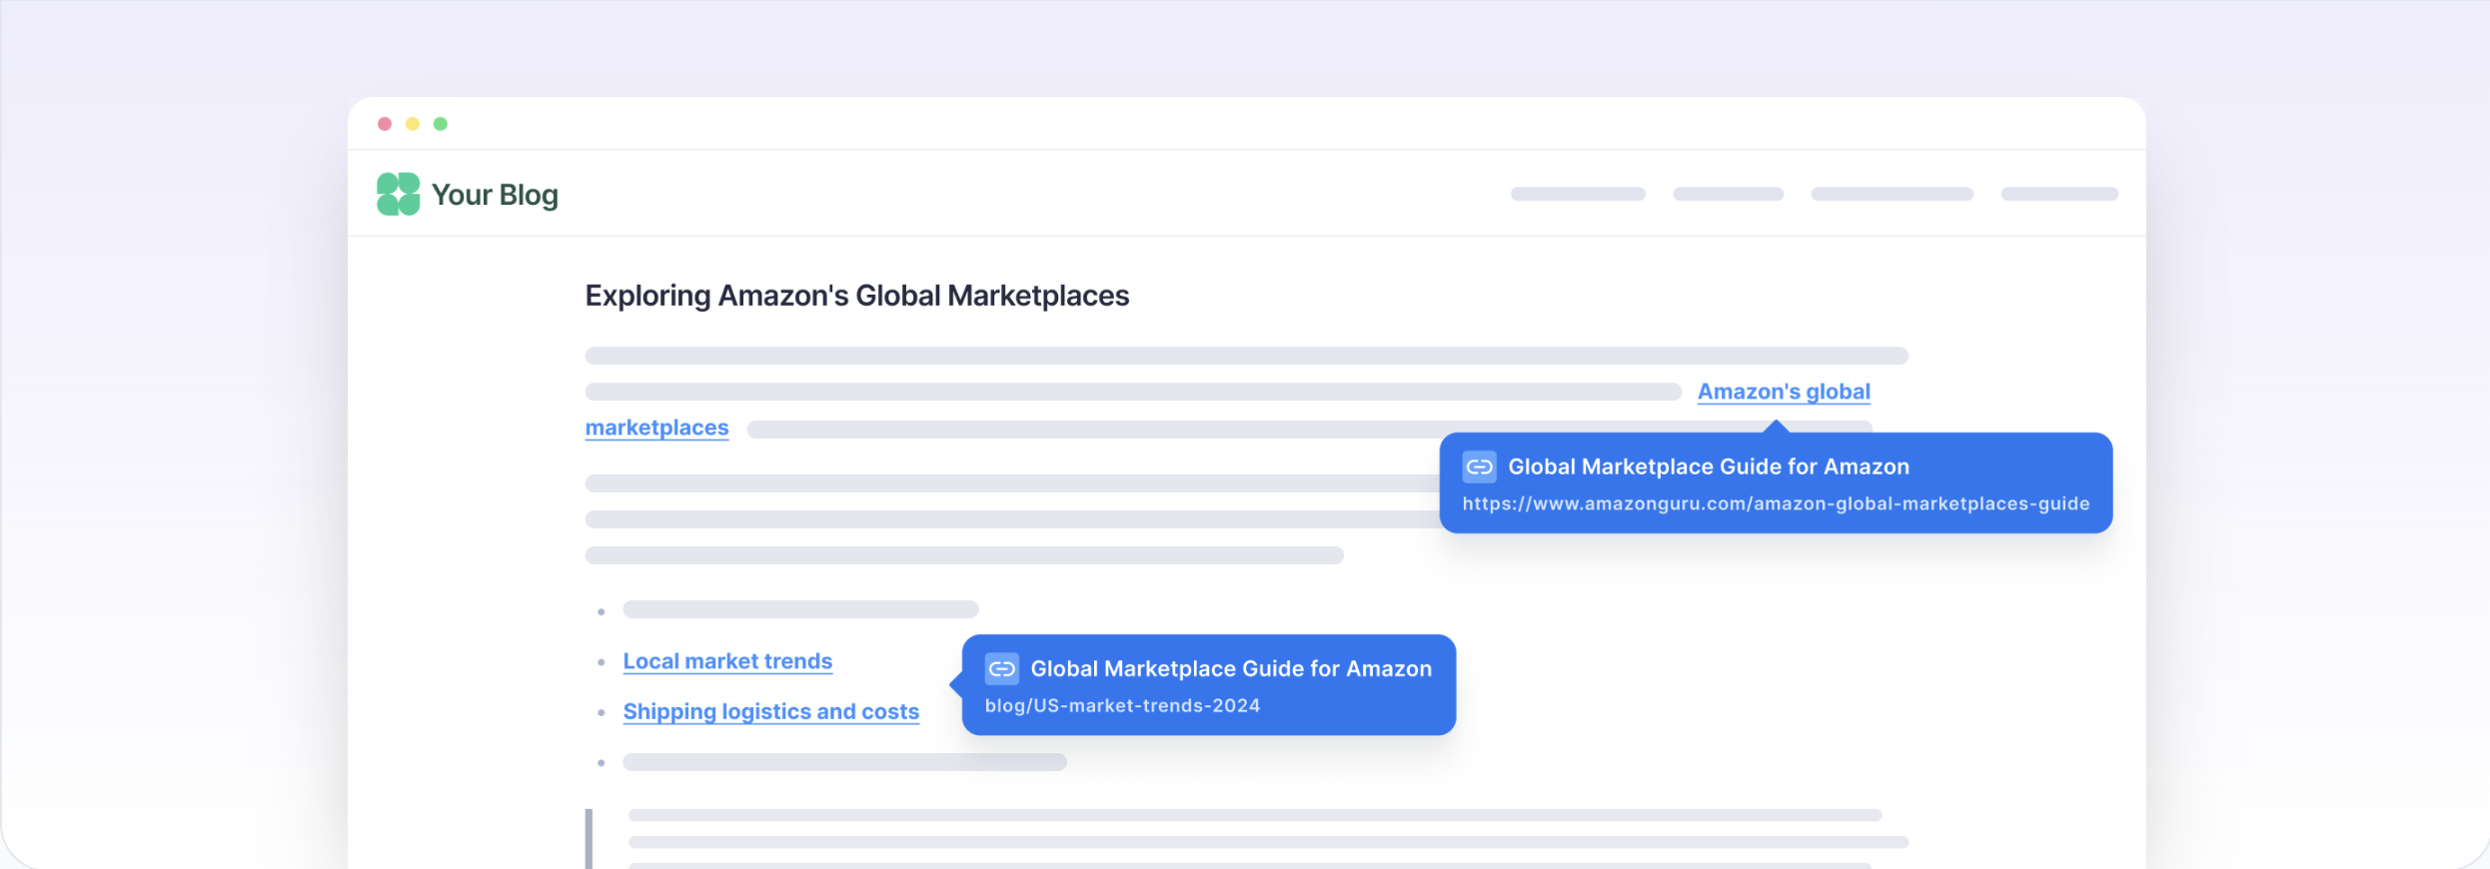The height and width of the screenshot is (869, 2490).
Task: Click the green maximize window dot
Action: point(441,124)
